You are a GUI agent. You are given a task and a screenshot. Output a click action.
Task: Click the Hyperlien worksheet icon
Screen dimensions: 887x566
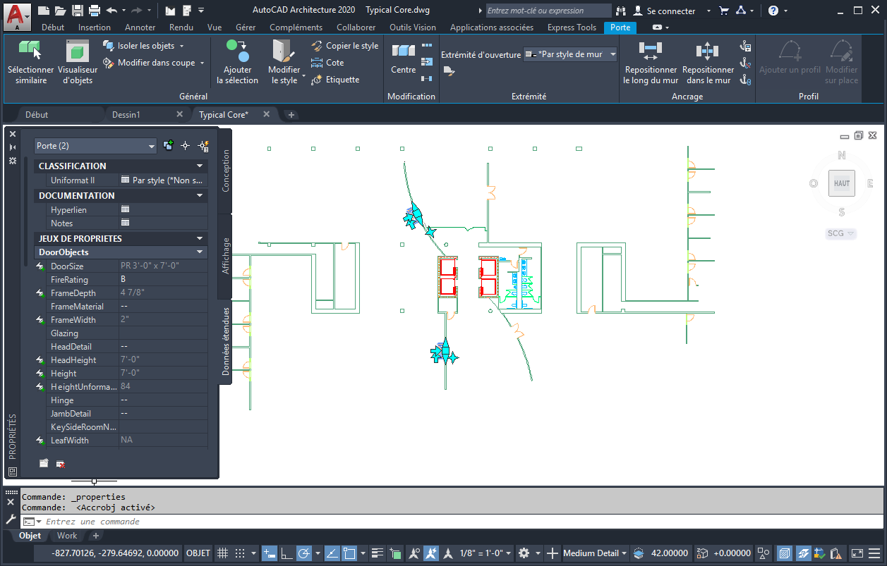(125, 209)
